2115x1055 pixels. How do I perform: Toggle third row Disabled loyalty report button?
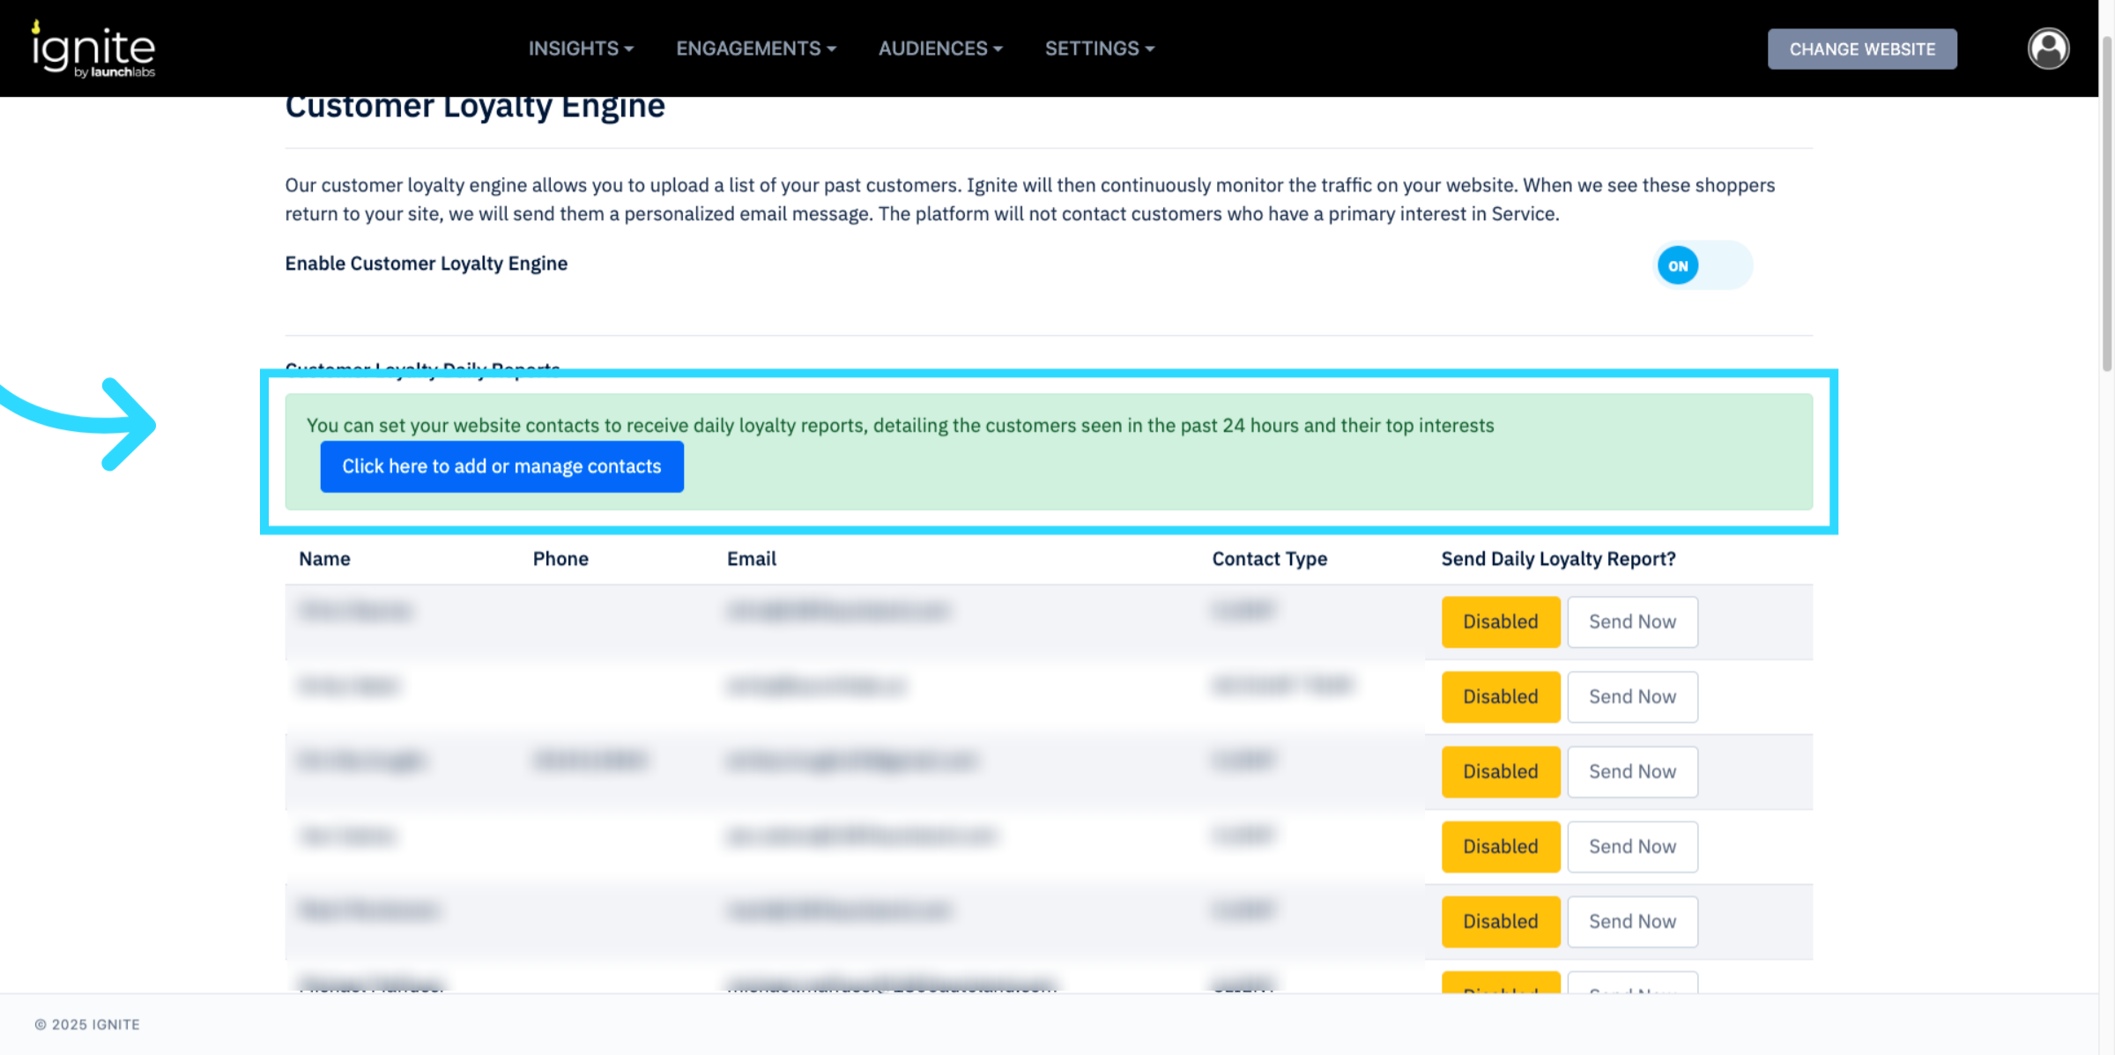click(1500, 771)
